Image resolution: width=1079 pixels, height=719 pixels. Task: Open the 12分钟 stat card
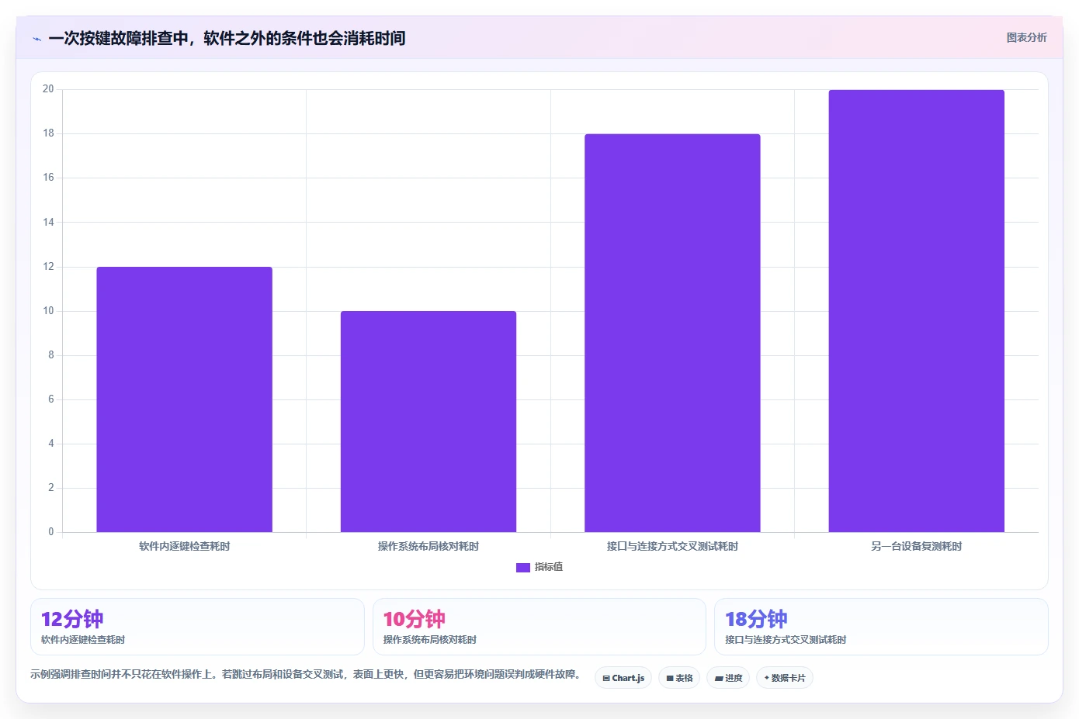[x=197, y=627]
